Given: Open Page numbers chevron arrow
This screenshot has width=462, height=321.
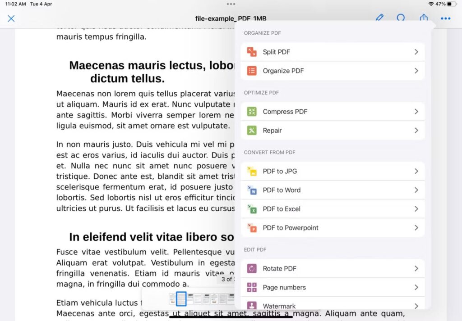Looking at the screenshot, I should tap(416, 287).
